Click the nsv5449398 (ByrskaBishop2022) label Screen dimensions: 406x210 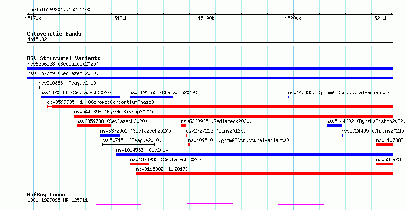pyautogui.click(x=114, y=112)
